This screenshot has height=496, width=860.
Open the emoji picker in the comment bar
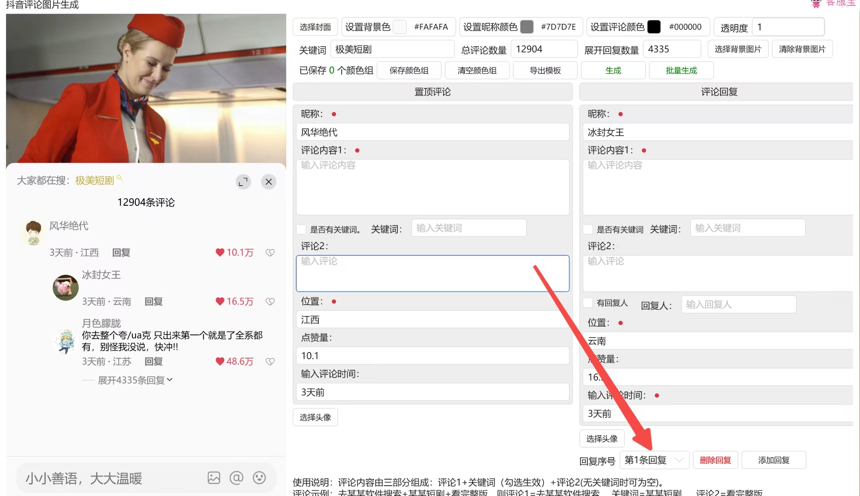coord(259,478)
